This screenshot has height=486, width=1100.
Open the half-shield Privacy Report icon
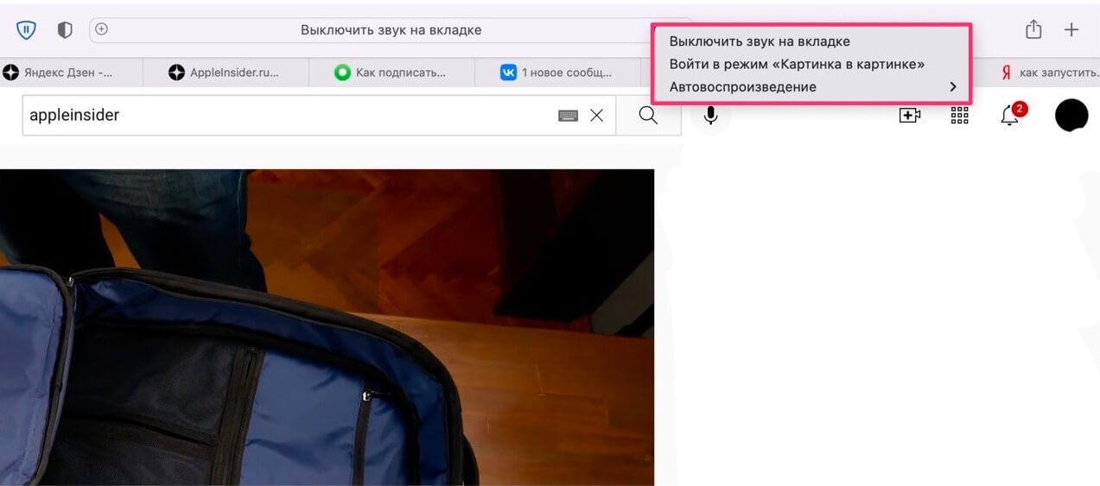65,30
